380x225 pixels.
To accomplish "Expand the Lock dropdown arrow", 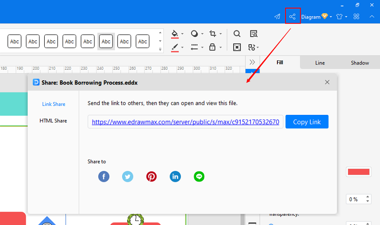I will pyautogui.click(x=220, y=47).
